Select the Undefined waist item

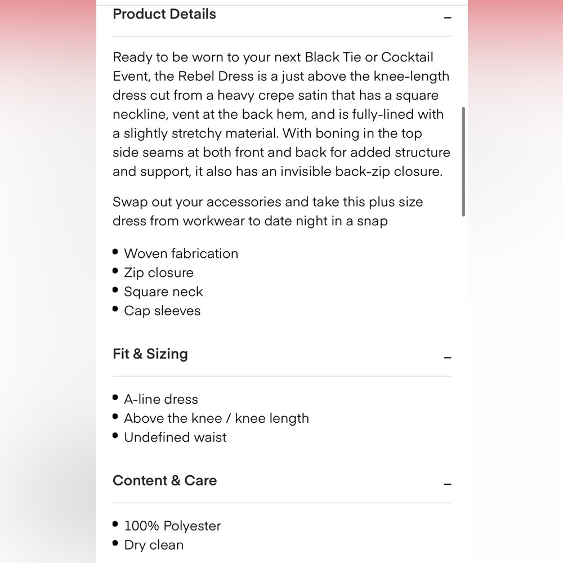point(175,437)
